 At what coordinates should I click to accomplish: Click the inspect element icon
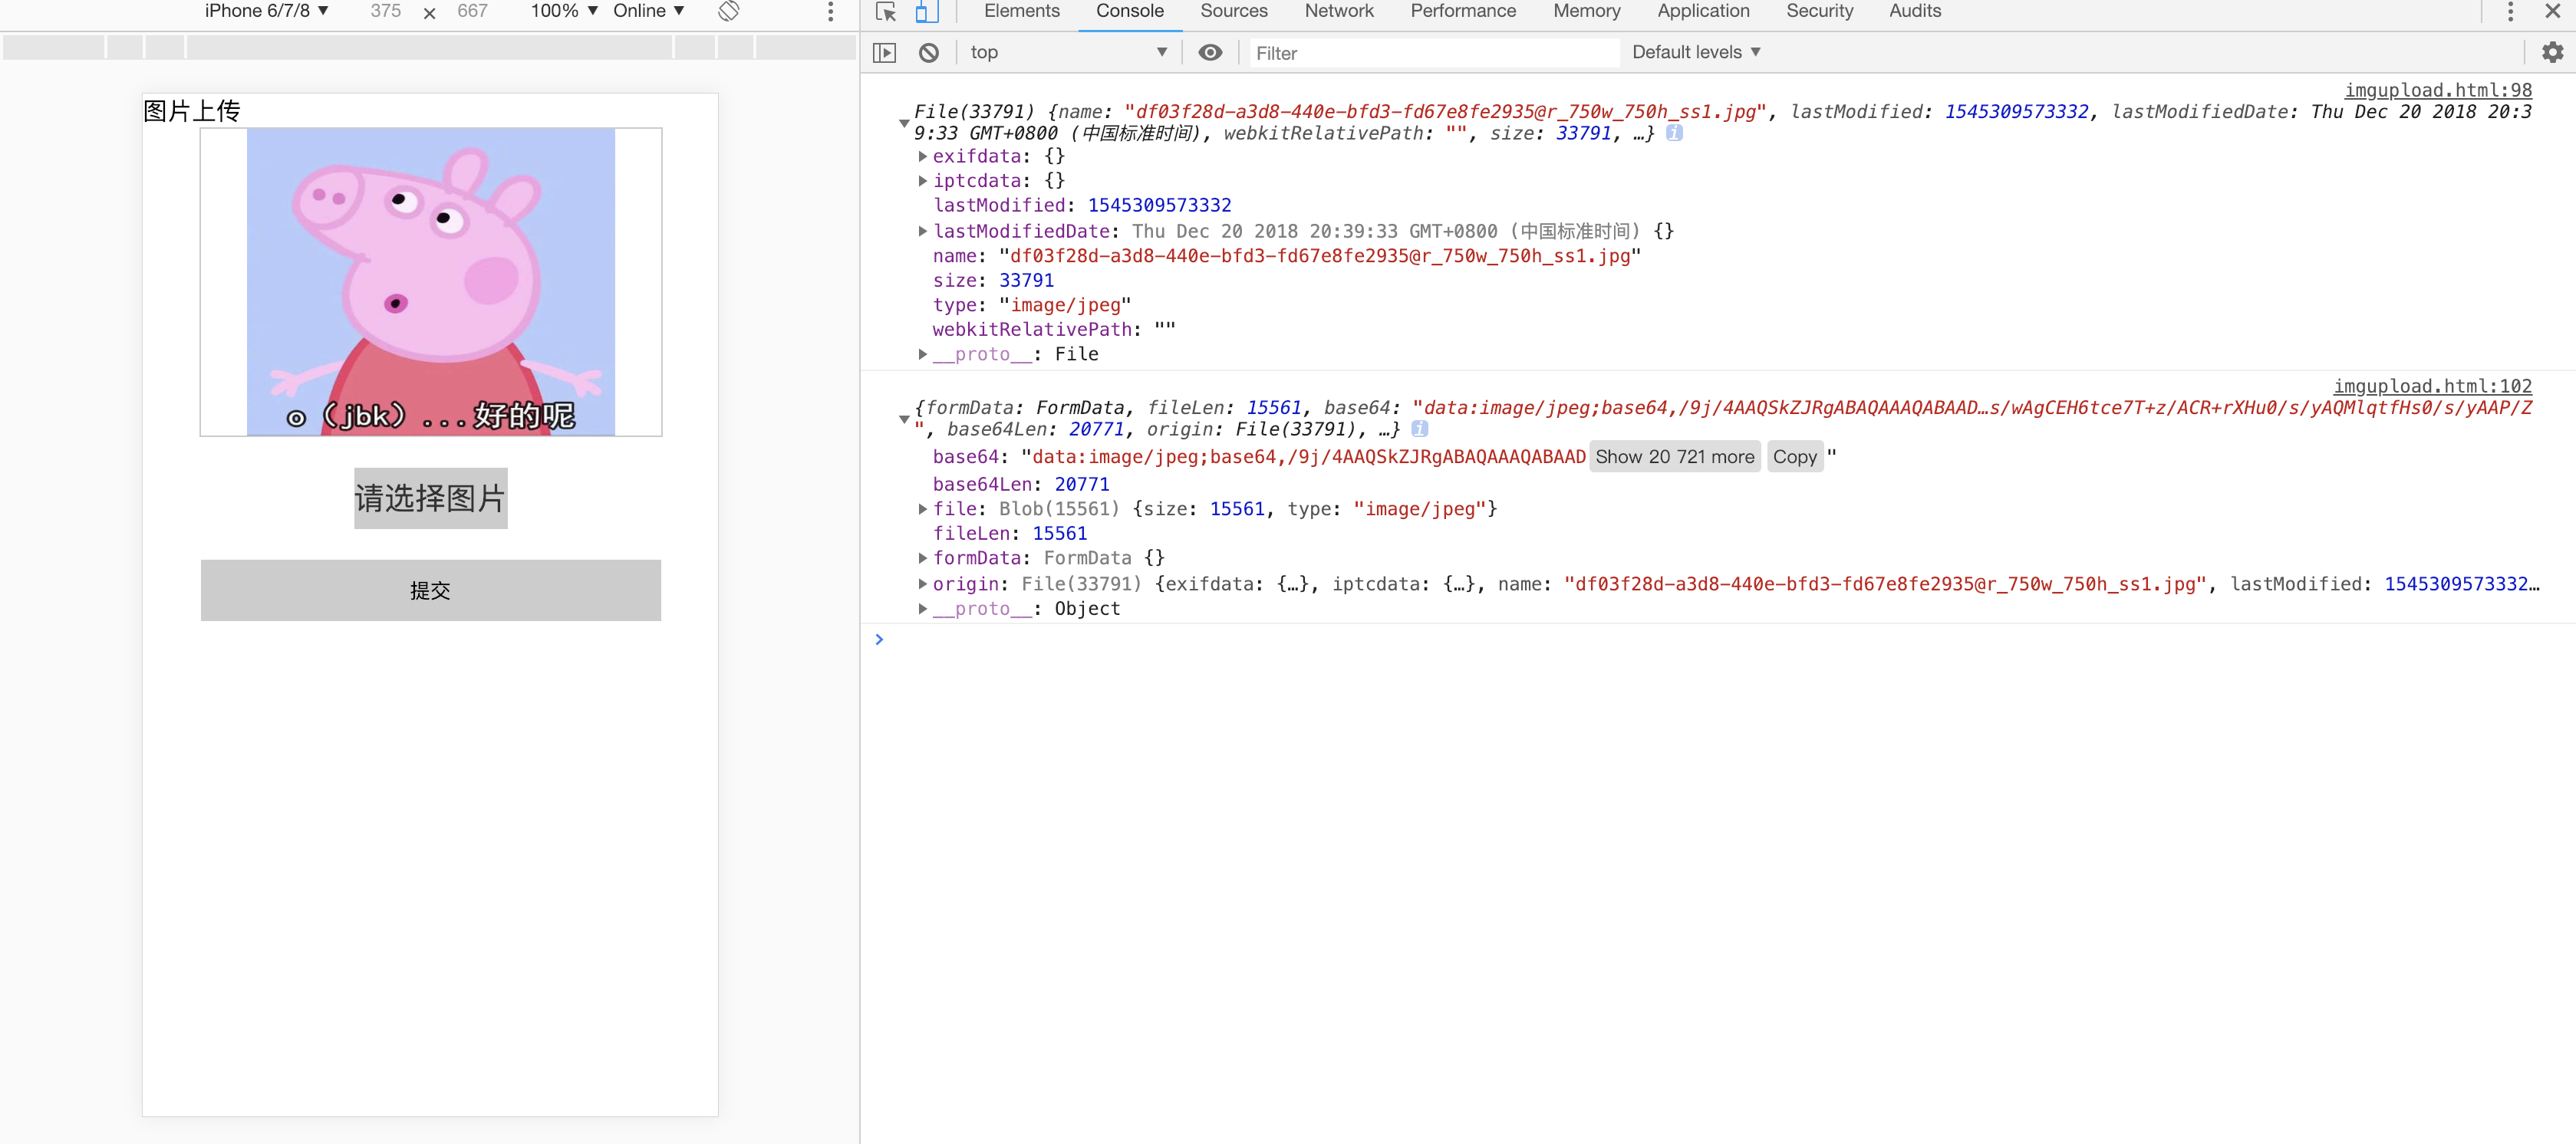[x=885, y=12]
